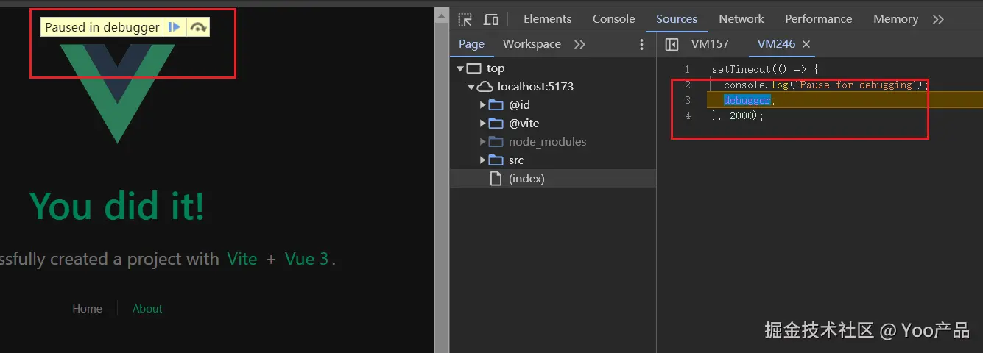Click the Home navigation link
983x353 pixels.
click(x=87, y=309)
